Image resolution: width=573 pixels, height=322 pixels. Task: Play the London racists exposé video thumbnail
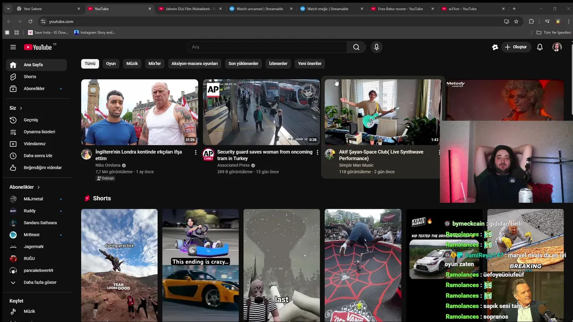[140, 112]
